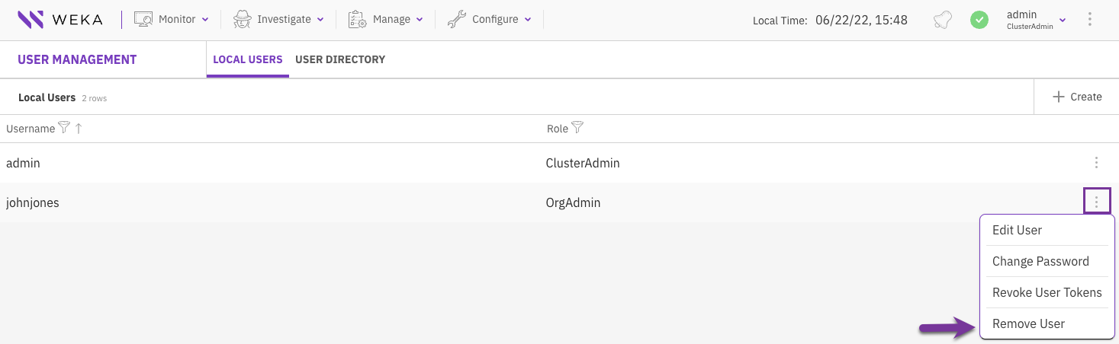Sort Username with the arrow icon
Screen dimensions: 1119x344
[x=79, y=129]
